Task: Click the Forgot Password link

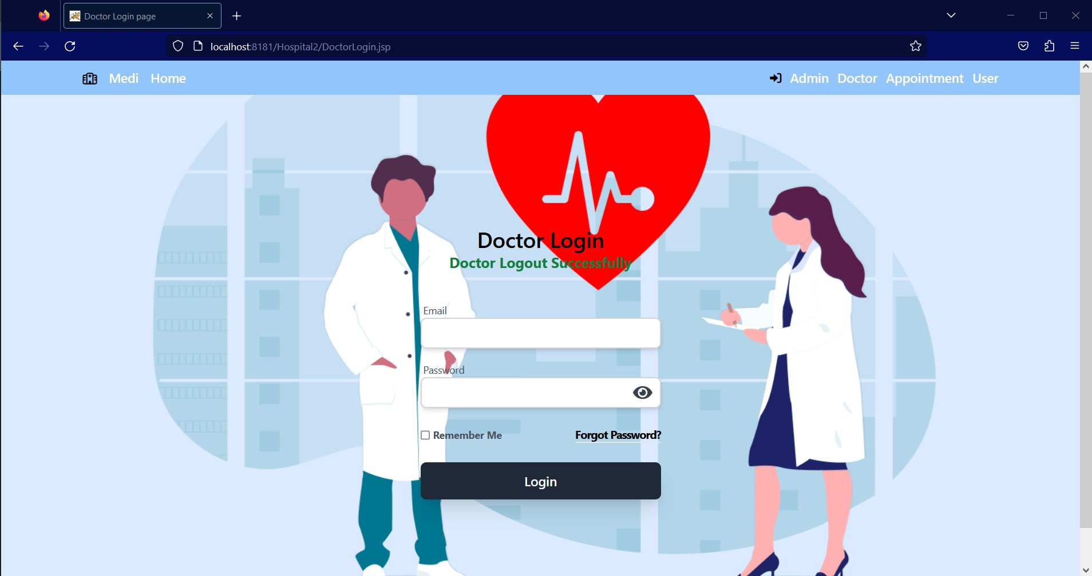Action: click(x=617, y=435)
